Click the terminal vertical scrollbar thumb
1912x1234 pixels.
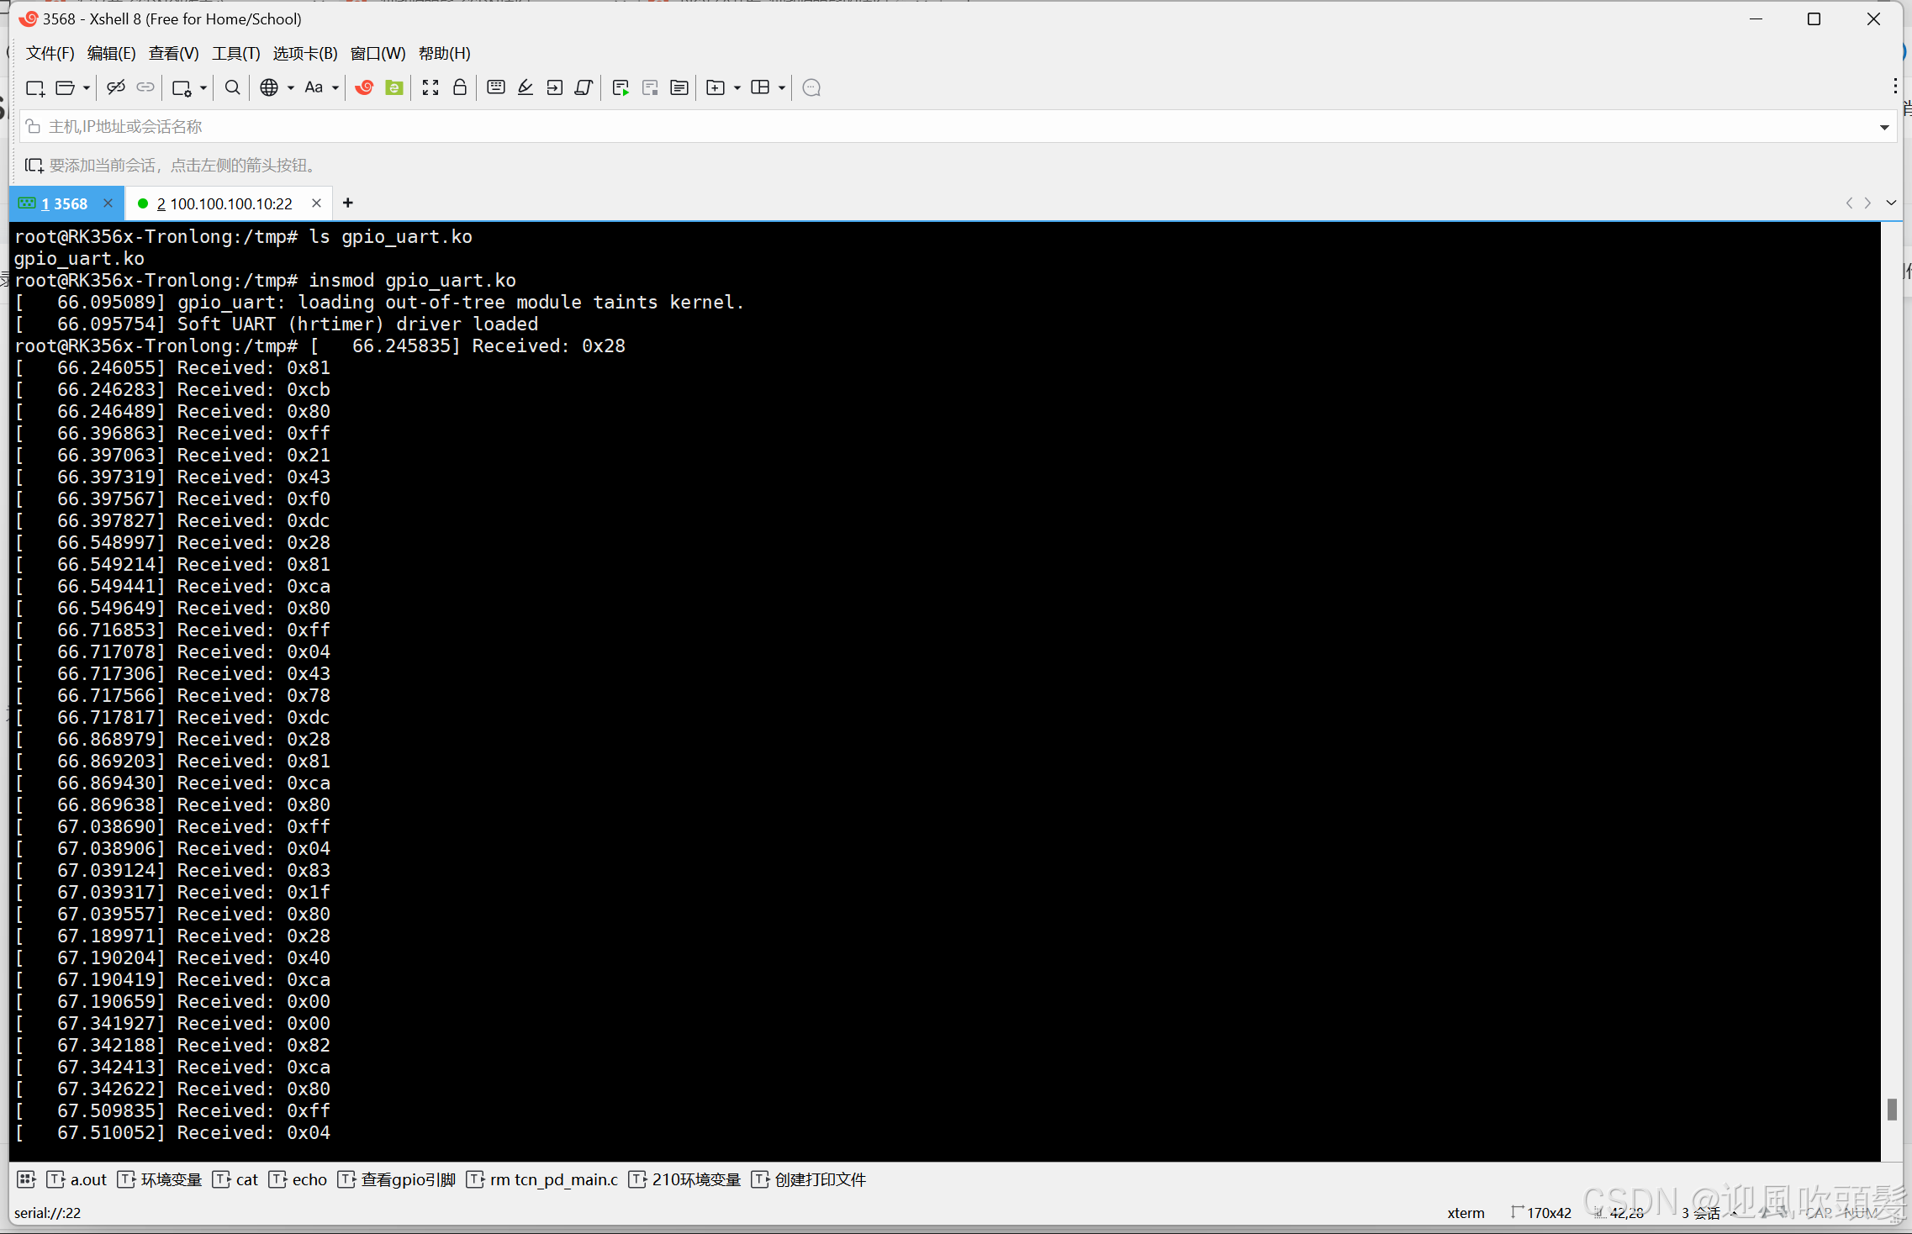click(x=1892, y=1109)
